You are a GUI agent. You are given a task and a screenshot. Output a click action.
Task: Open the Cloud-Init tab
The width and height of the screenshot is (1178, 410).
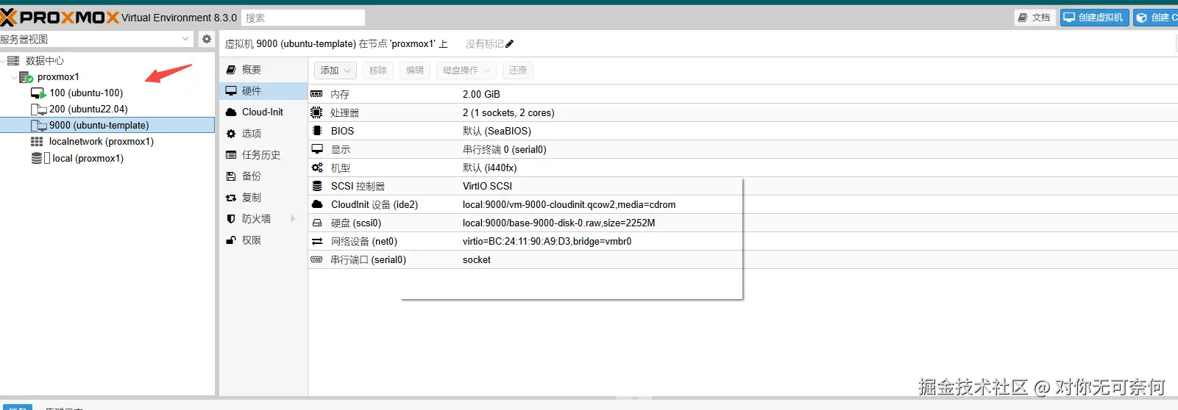pyautogui.click(x=263, y=112)
